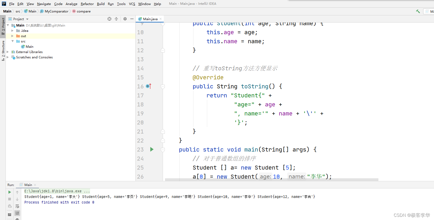Rerun Main from the Run panel
This screenshot has height=220, width=434.
(x=10, y=192)
